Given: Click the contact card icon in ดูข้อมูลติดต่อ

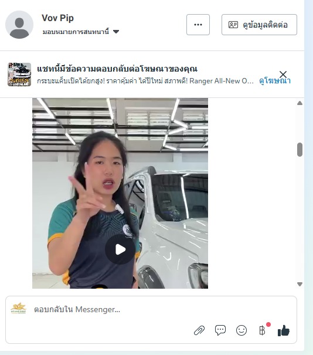Looking at the screenshot, I should [x=233, y=25].
